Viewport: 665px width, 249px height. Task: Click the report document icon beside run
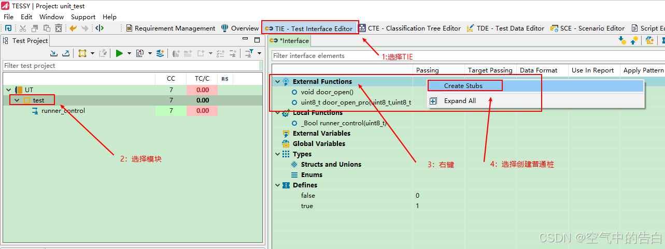pos(140,53)
